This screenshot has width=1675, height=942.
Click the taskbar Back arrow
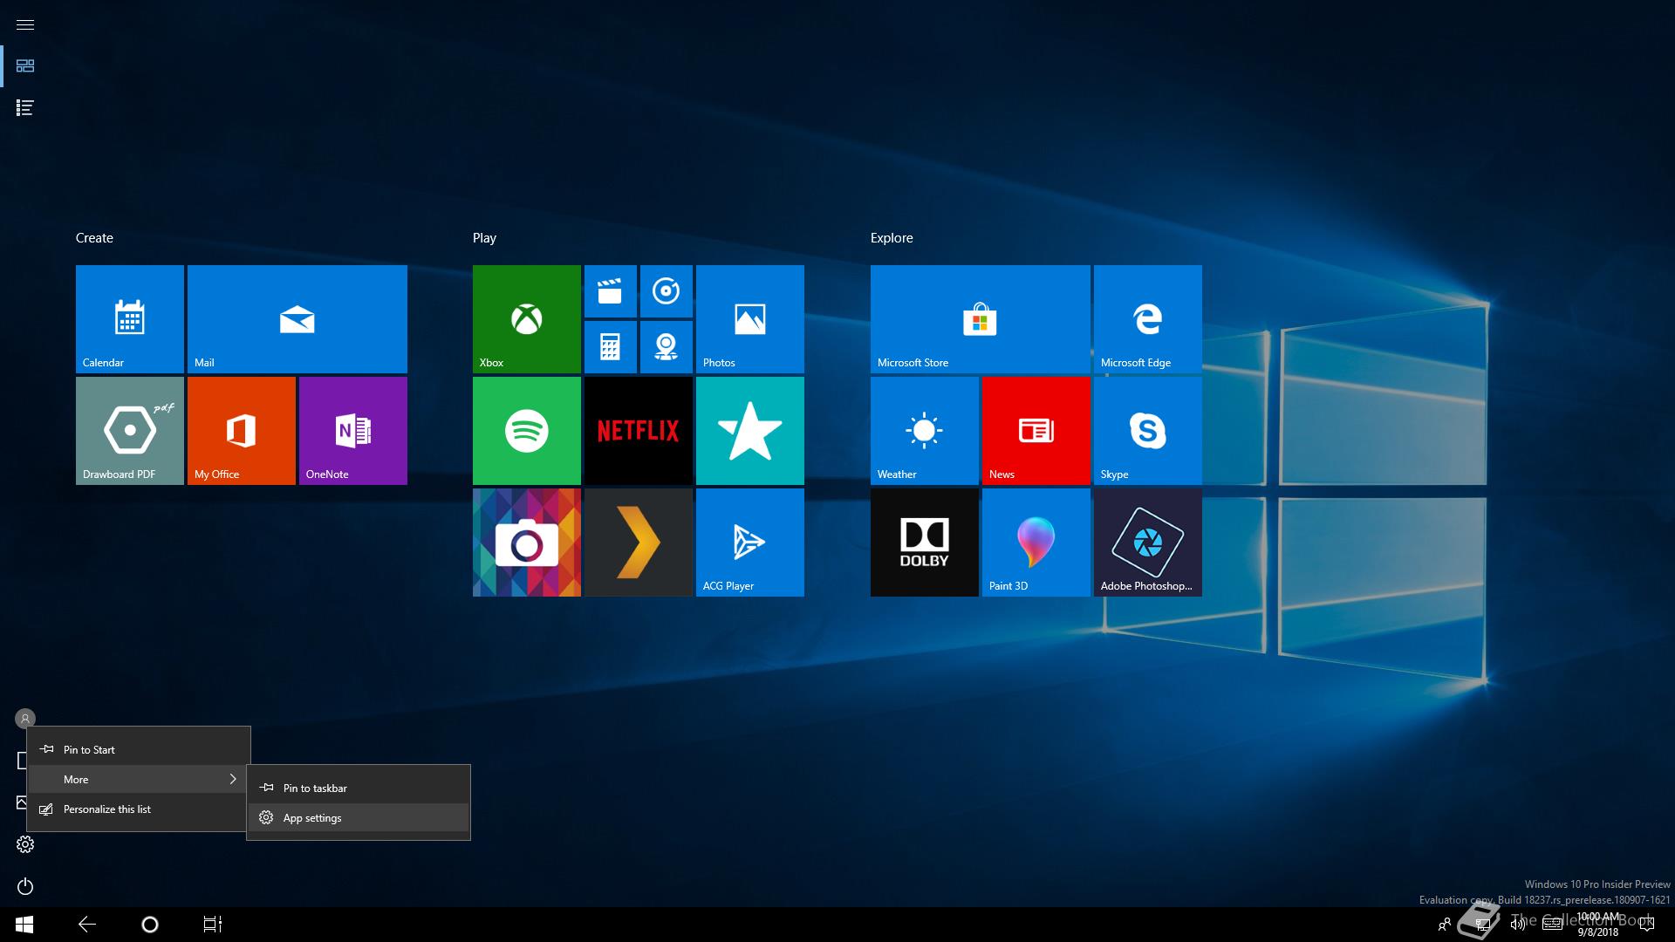(87, 925)
